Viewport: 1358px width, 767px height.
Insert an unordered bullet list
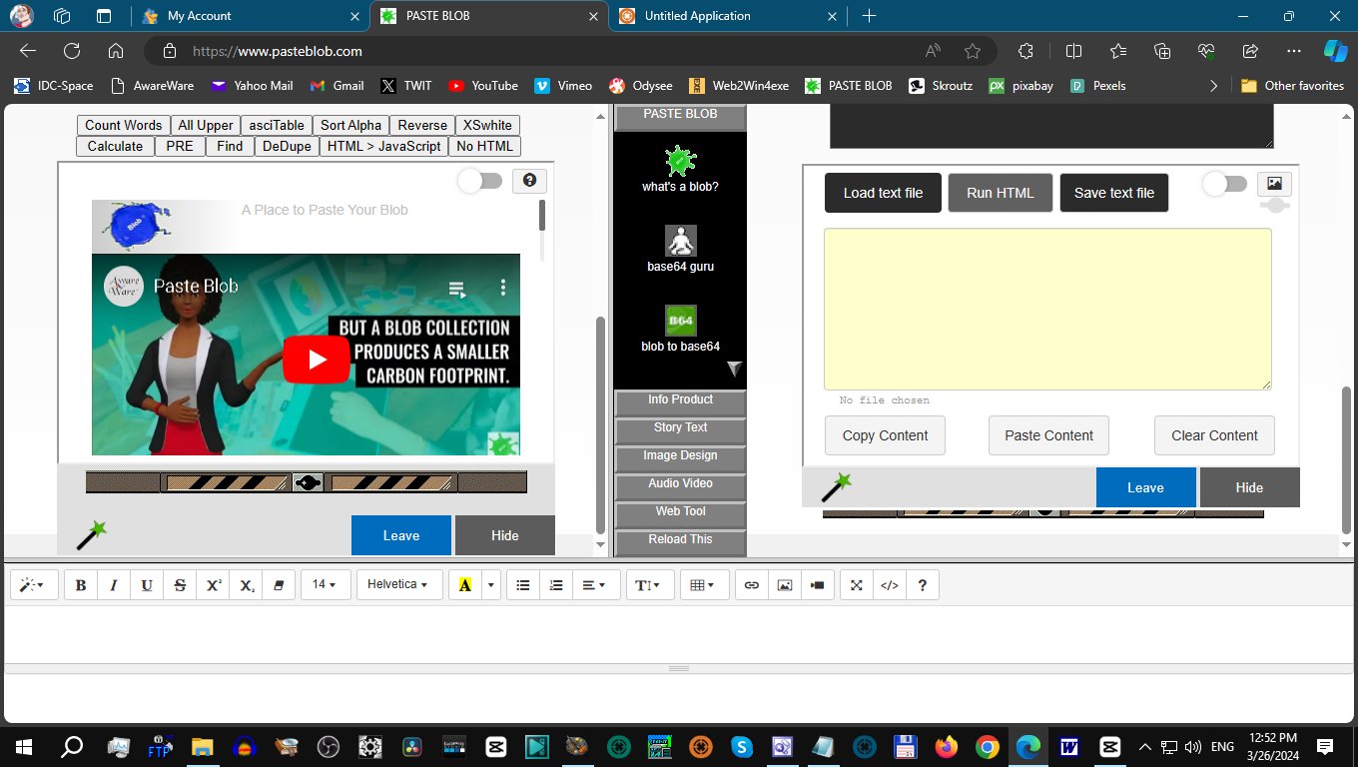coord(522,584)
